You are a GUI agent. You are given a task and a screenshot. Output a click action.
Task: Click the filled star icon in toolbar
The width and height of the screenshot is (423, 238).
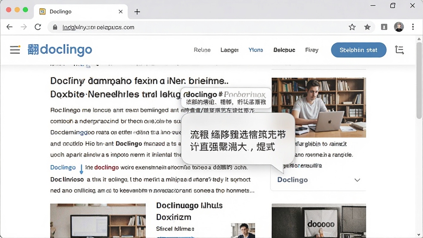pyautogui.click(x=367, y=27)
